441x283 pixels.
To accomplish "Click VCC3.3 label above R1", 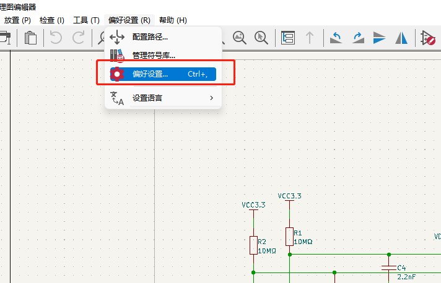I will [290, 196].
